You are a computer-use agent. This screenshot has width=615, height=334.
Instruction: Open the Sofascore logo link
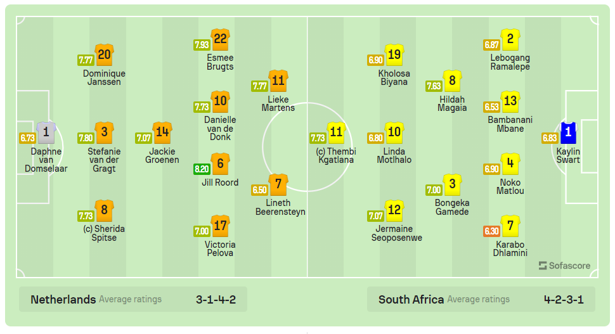(564, 266)
